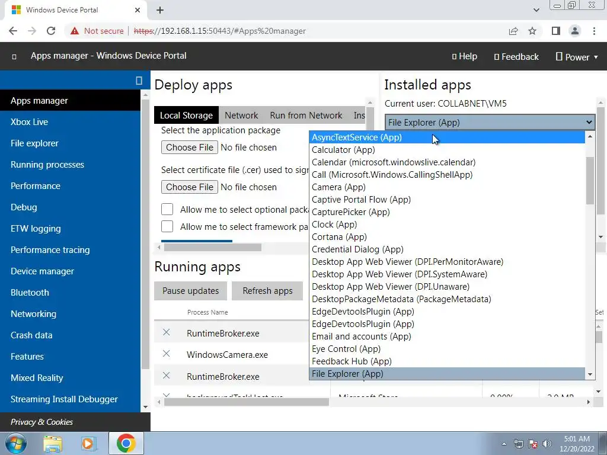Open Device manager in sidebar
This screenshot has width=607, height=455.
click(42, 271)
